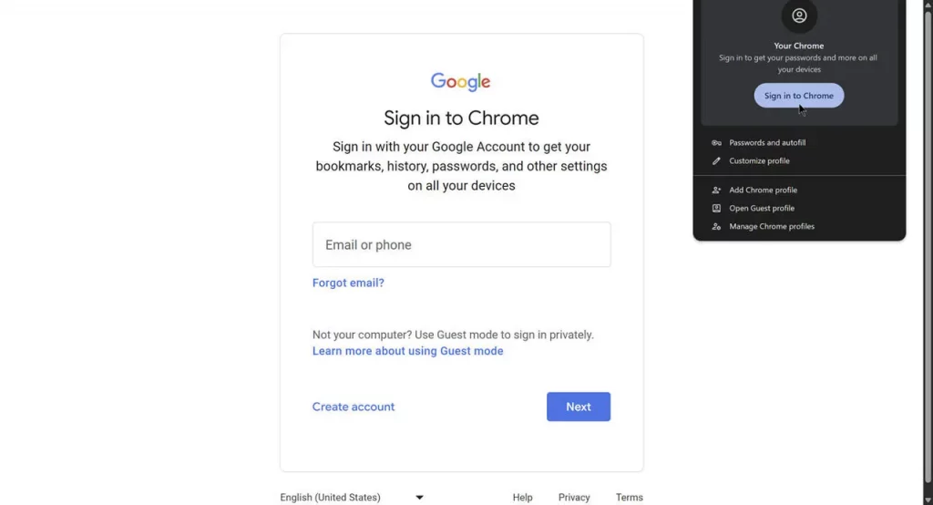
Task: Visit the Privacy footer link
Action: pyautogui.click(x=574, y=498)
